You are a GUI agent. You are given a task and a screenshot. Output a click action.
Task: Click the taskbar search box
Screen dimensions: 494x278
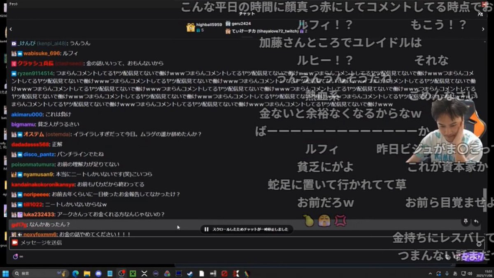(40, 273)
